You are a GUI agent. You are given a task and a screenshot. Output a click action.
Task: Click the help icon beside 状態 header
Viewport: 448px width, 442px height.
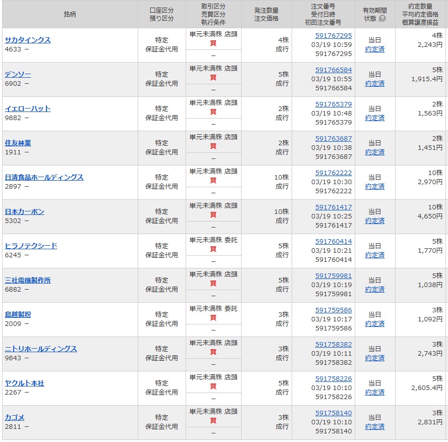click(x=382, y=19)
